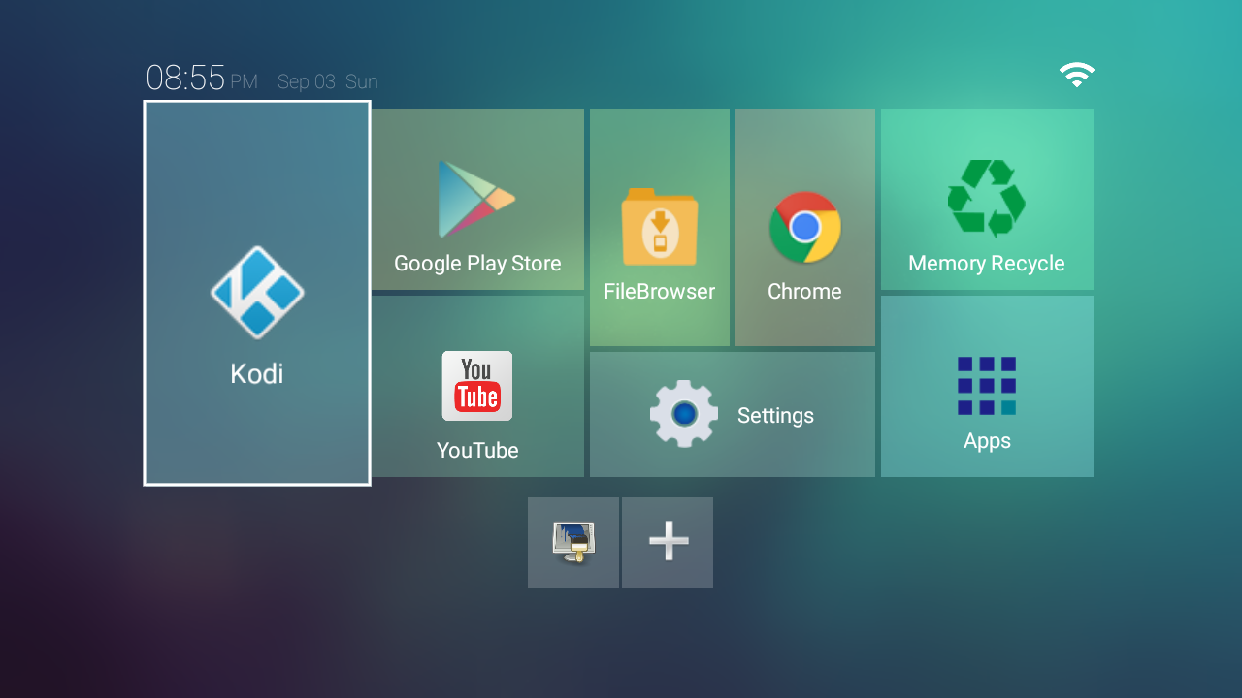Add a shortcut with plus button
Screen dimensions: 1242x698
668,543
